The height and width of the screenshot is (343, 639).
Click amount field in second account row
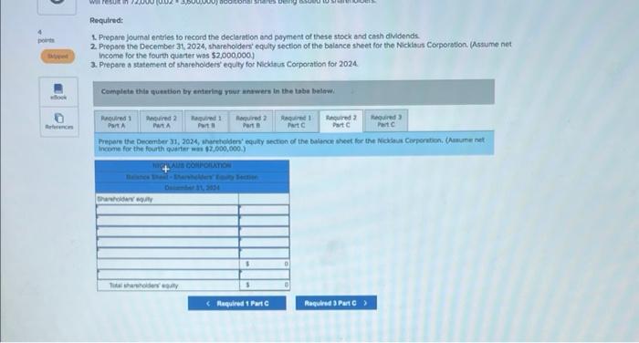coord(264,221)
